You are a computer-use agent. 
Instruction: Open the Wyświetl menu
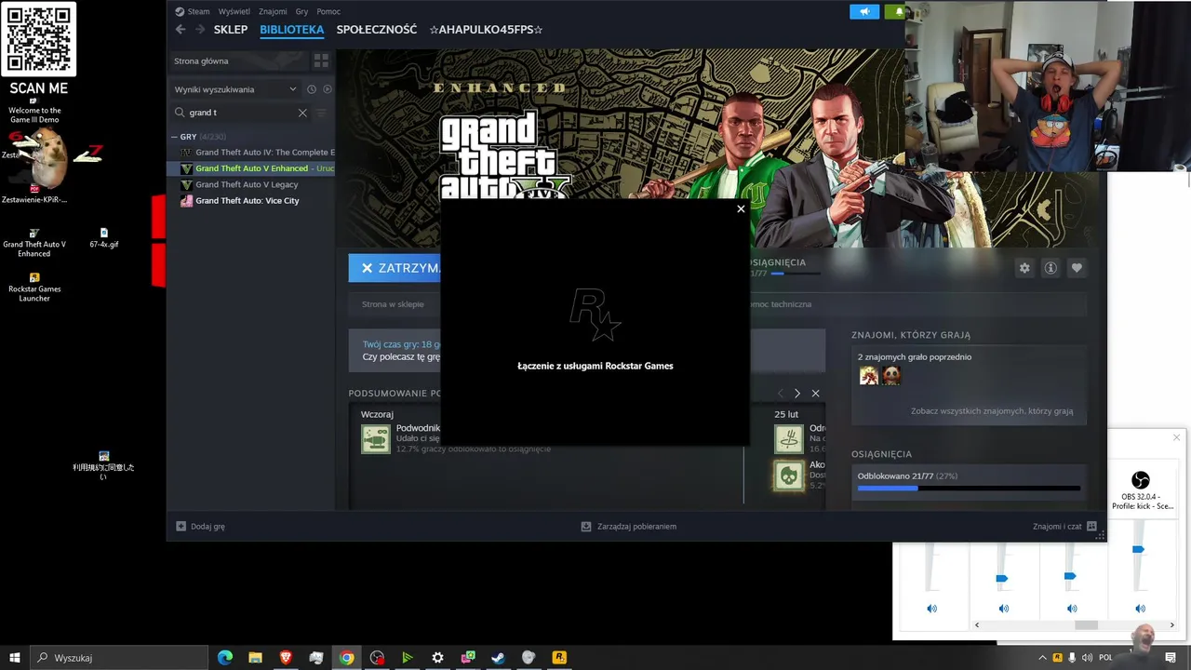(x=234, y=12)
